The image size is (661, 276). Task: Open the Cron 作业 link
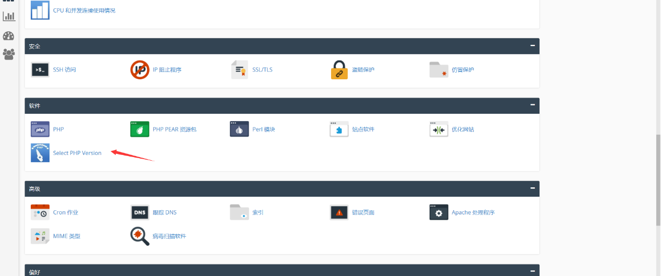click(66, 213)
